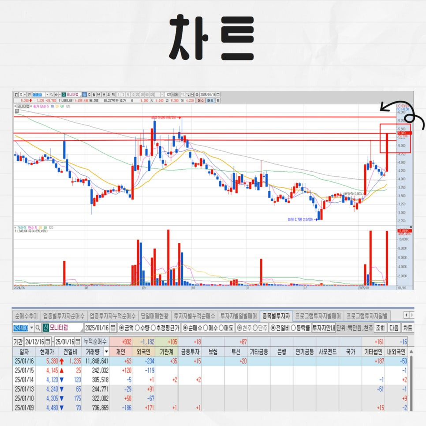This screenshot has height=426, width=426.
Task: Click the 조회 query button
Action: coord(380,328)
